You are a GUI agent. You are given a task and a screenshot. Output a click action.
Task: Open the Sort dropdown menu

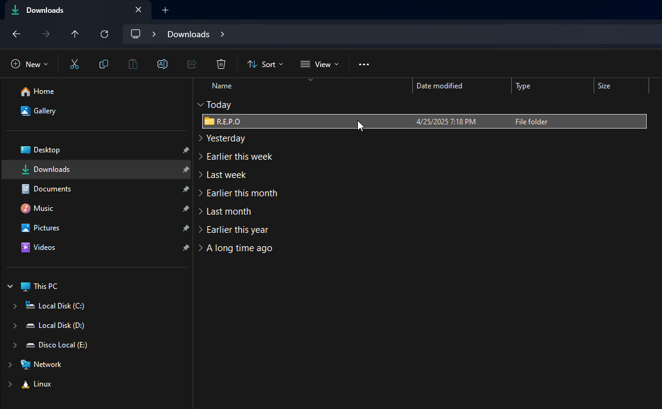265,64
